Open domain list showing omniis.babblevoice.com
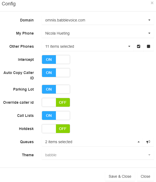 [x=98, y=20]
